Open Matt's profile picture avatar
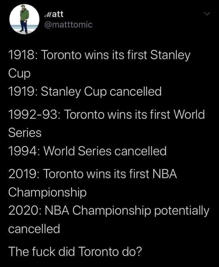The height and width of the screenshot is (267, 219). 24,19
